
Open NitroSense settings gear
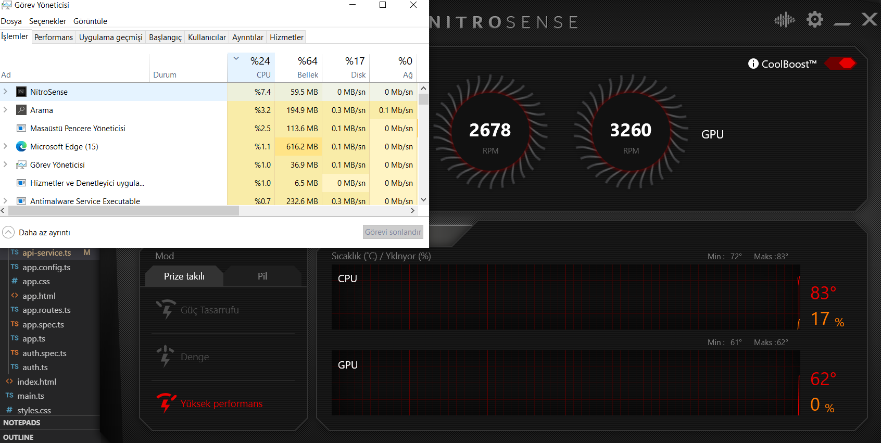tap(815, 20)
